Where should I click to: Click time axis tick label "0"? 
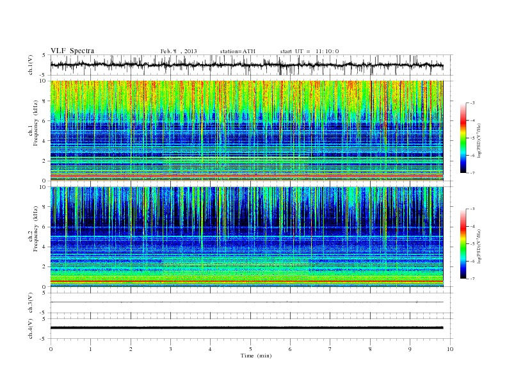tap(51, 349)
